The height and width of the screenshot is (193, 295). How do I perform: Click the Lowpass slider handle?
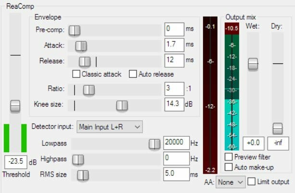[154, 144]
